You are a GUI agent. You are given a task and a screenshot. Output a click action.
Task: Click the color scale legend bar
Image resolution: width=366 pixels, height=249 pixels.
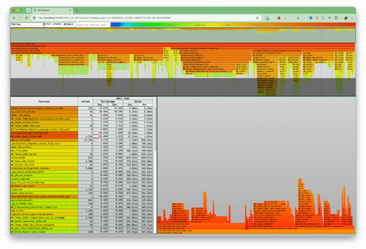233,25
